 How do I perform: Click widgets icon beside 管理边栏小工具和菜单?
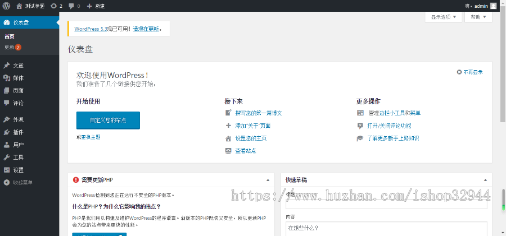[x=360, y=113]
